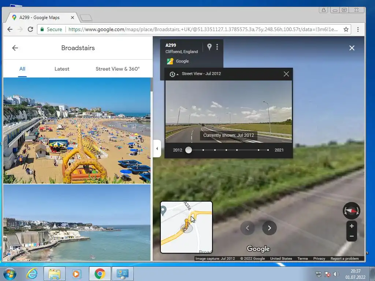375x281 pixels.
Task: Click the photos panel scrollbar
Action: [x=151, y=85]
